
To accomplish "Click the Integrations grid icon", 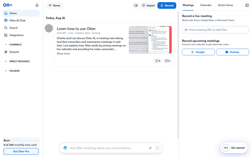I will point(6,35).
